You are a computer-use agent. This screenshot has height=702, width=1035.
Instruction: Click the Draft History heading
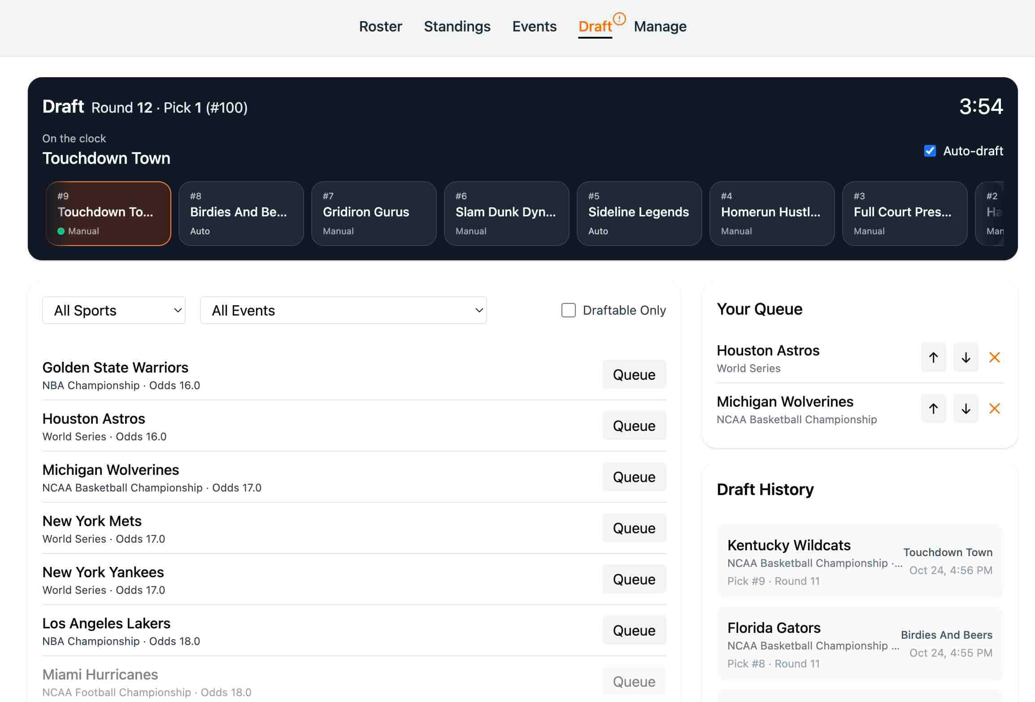click(x=765, y=490)
